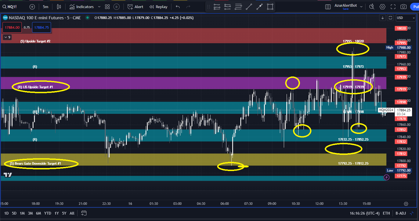
Task: Select the 5D date range
Action: 14,213
